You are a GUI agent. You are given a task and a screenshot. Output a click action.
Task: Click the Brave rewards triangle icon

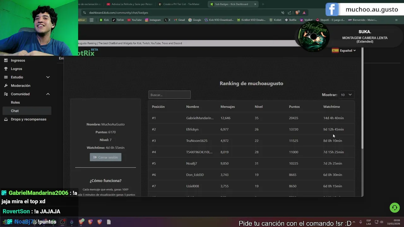click(x=304, y=13)
